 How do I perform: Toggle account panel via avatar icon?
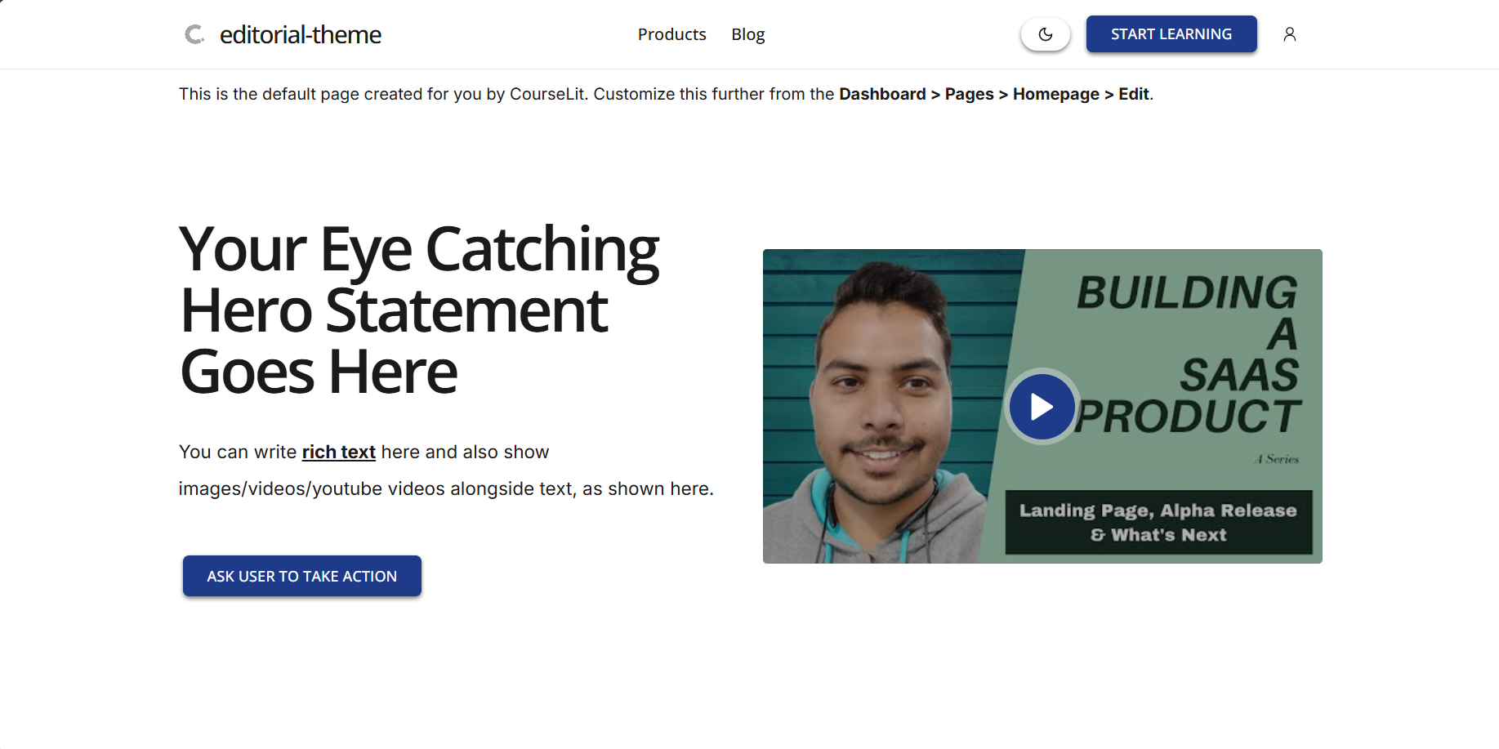point(1289,33)
